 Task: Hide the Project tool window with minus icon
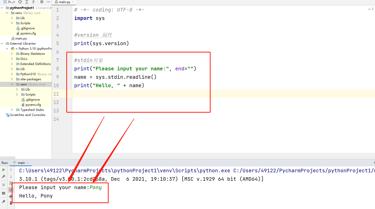point(48,2)
